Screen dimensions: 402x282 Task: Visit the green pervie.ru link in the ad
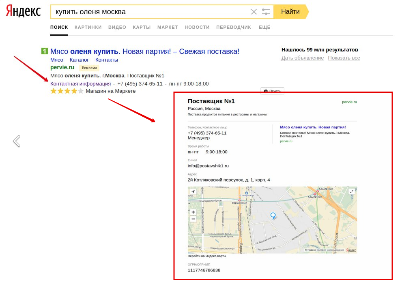(62, 67)
